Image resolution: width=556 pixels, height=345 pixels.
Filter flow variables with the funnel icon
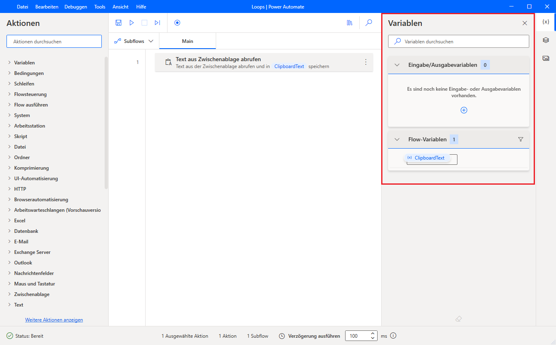[x=521, y=139]
